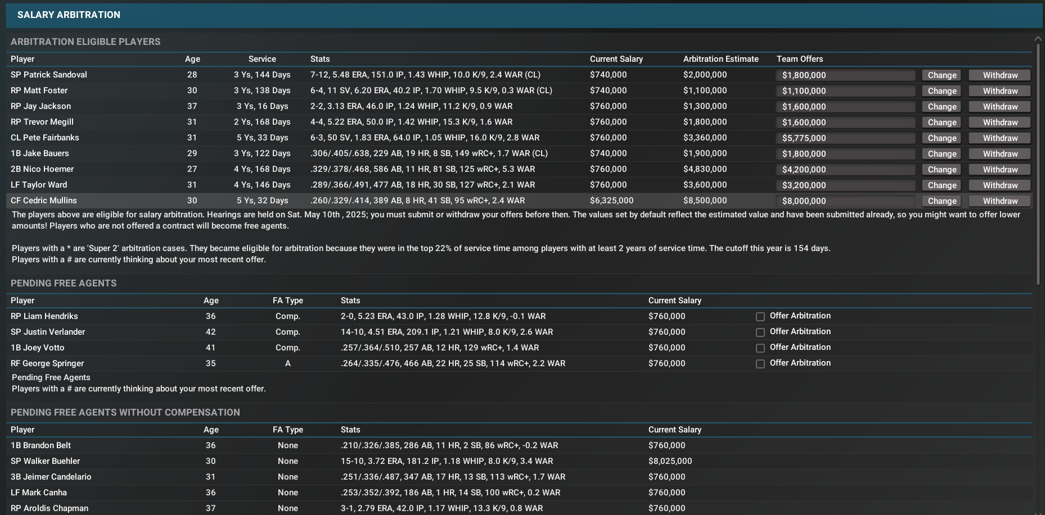Edit Jay Jackson's $1,600,000 offer field
Viewport: 1045px width, 515px height.
pos(845,107)
